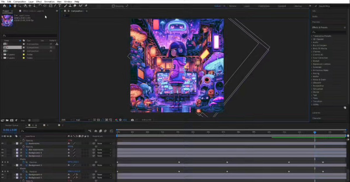Hide the Background 4 layer

coord(2,153)
